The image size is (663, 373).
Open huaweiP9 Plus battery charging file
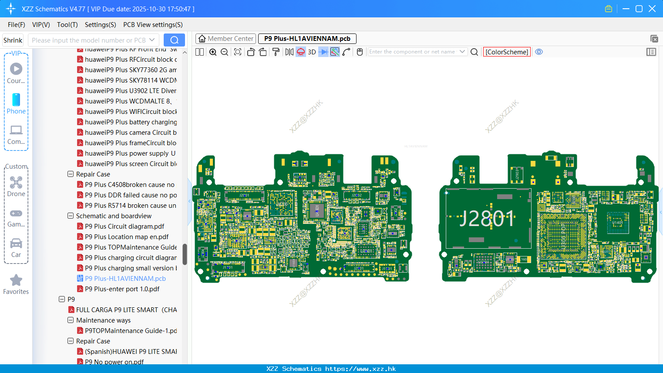click(131, 122)
